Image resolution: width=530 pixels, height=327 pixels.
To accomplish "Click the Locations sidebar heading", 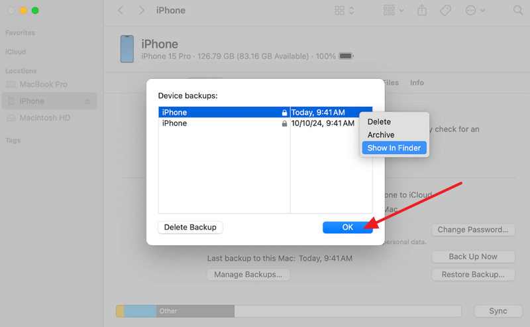I will pos(21,71).
